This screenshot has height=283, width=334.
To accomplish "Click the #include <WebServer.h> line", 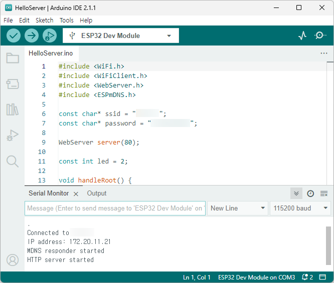I will click(101, 85).
